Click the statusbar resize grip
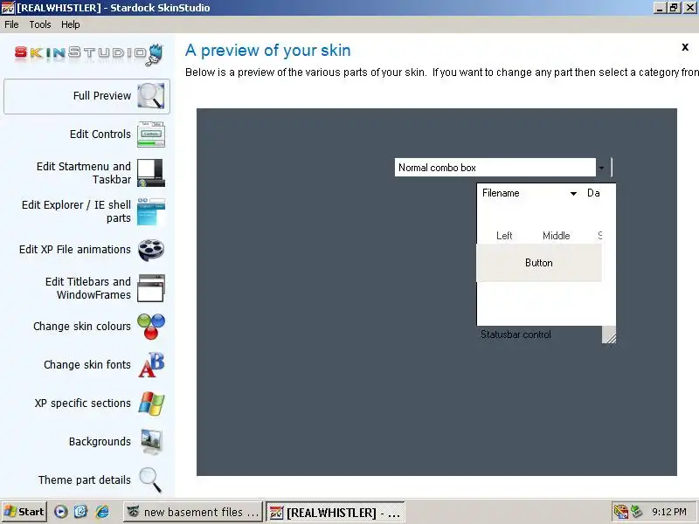 [609, 335]
